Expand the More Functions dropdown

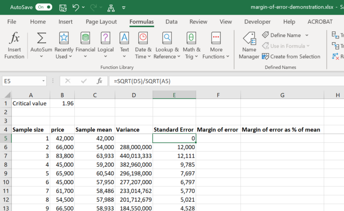[x=228, y=57]
